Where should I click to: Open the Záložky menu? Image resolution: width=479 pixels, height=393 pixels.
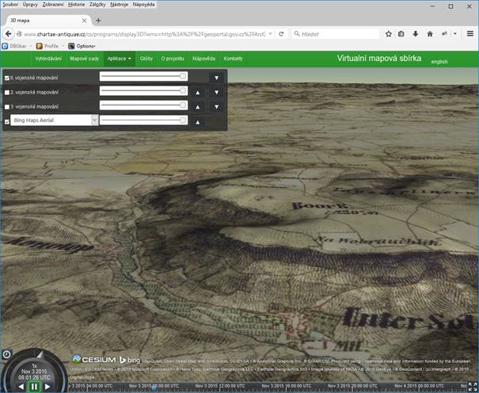[x=97, y=5]
